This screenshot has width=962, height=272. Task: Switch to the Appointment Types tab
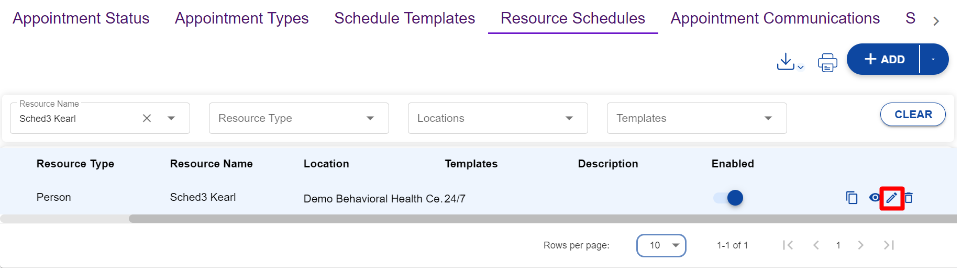(x=241, y=18)
